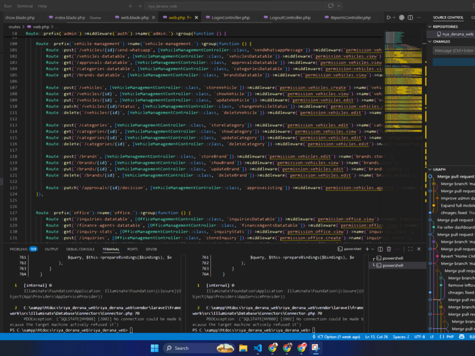Open the chat dropdown chevron in title bar
Screen dimensions: 475x356
[x=339, y=6]
